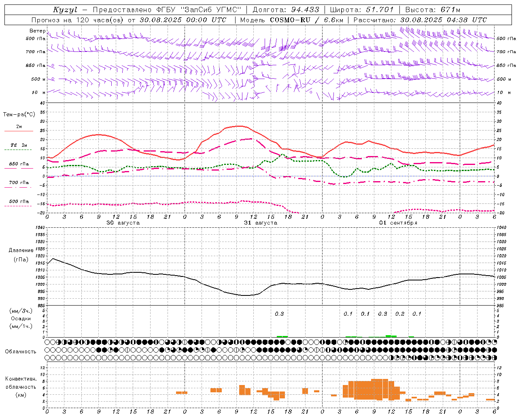Click the Давление pressure chart label
The width and height of the screenshot is (518, 415).
pyautogui.click(x=21, y=250)
